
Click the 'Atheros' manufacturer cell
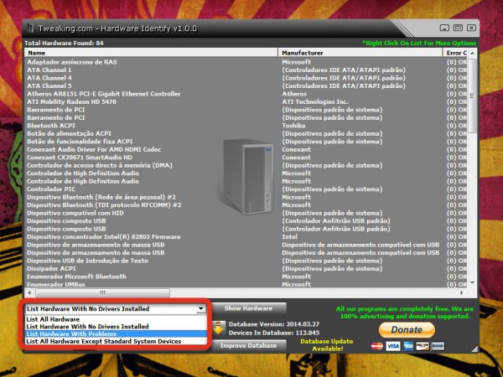(x=294, y=94)
